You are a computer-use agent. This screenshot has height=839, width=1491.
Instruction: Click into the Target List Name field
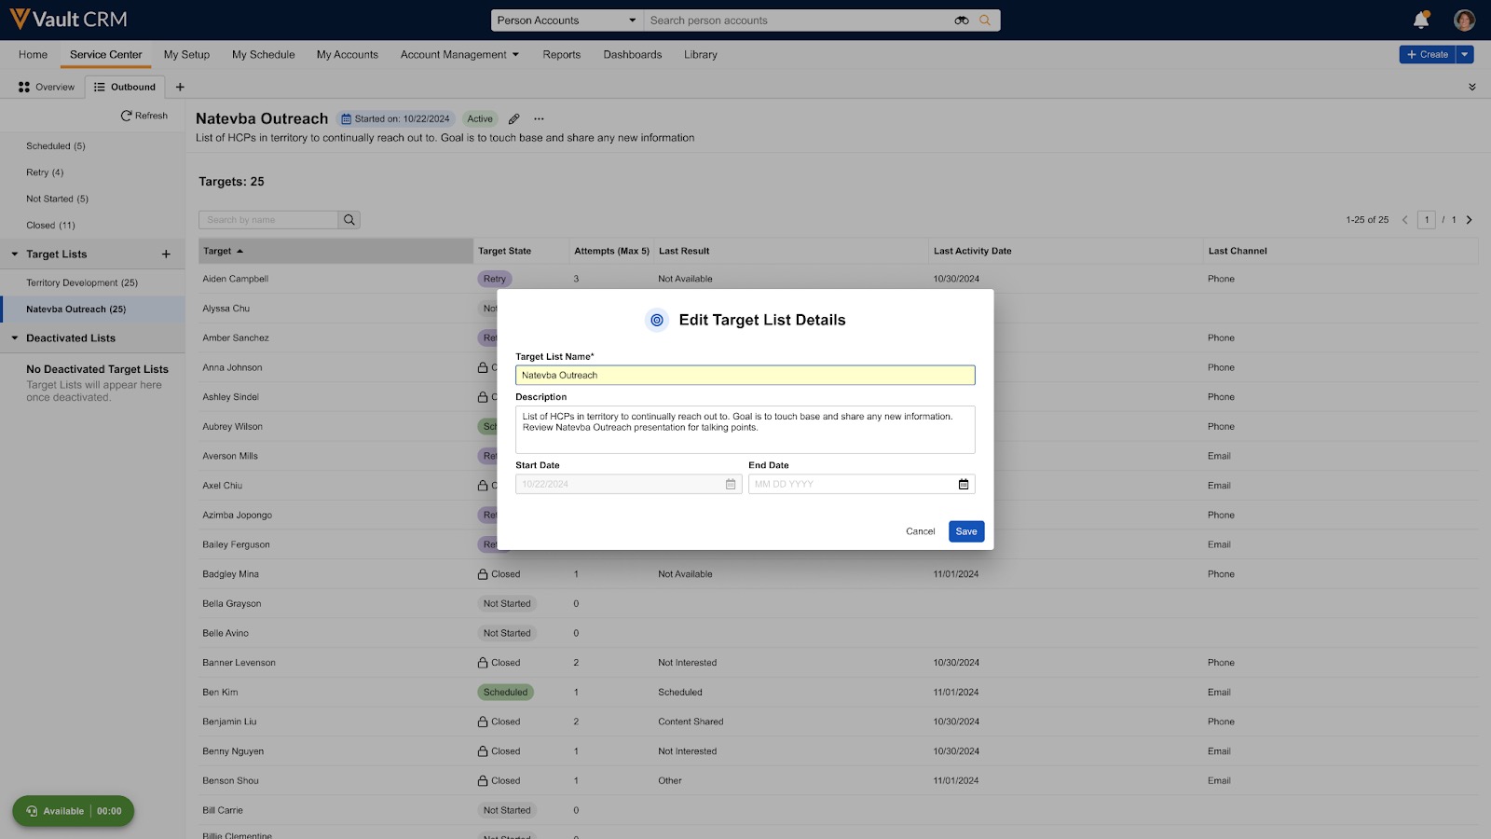coord(745,376)
